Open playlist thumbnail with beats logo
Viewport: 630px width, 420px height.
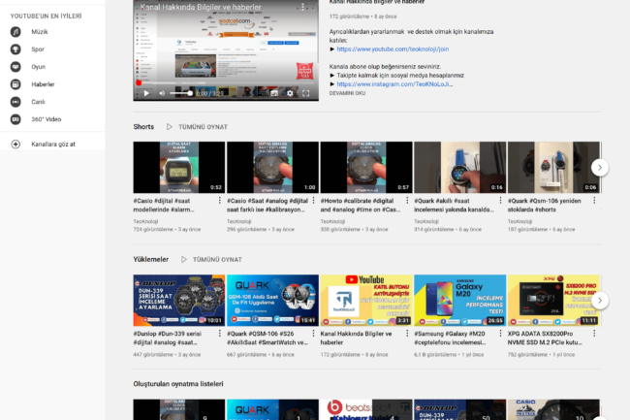366,409
